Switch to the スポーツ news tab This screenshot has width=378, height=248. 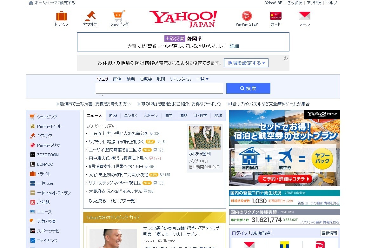pyautogui.click(x=151, y=116)
